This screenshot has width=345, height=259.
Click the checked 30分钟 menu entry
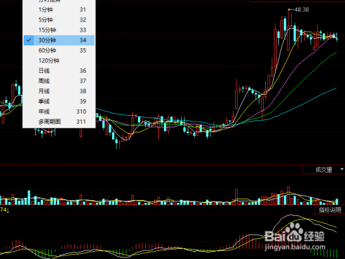pyautogui.click(x=59, y=40)
